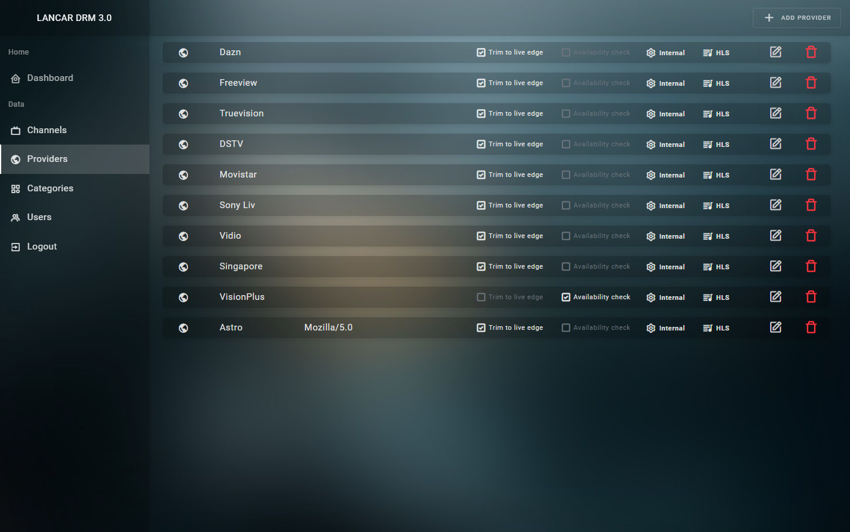Delete the Singapore provider

coord(811,266)
